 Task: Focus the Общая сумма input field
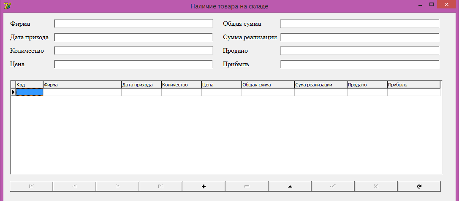pos(360,24)
